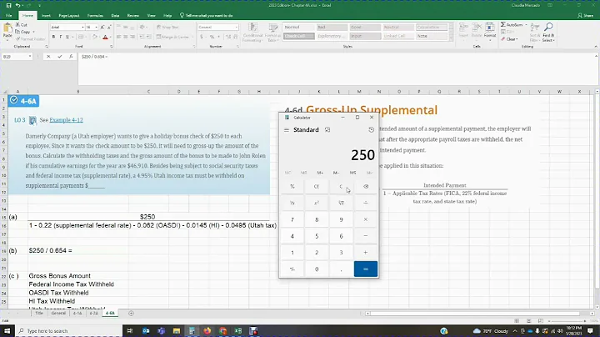Click the Cut scissors button
Screen dimensions: 600x337
22,25
